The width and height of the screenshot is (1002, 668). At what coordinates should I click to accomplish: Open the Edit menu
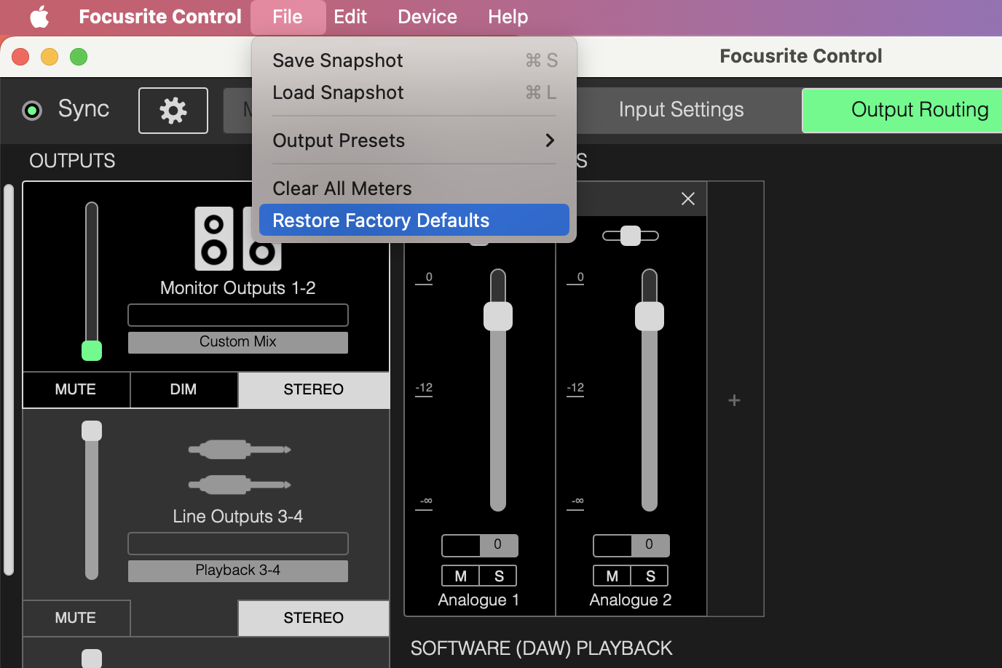[x=350, y=17]
